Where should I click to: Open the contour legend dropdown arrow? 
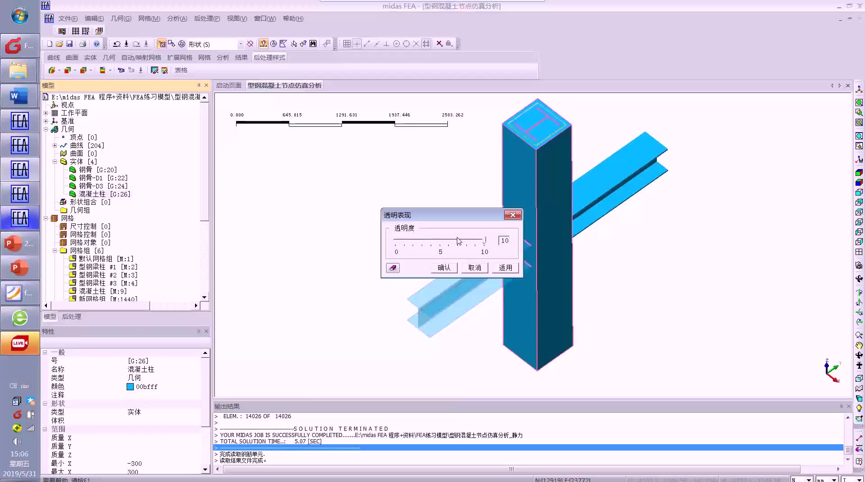click(x=110, y=70)
